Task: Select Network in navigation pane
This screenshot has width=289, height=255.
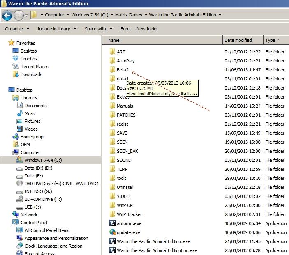Action: 25,215
